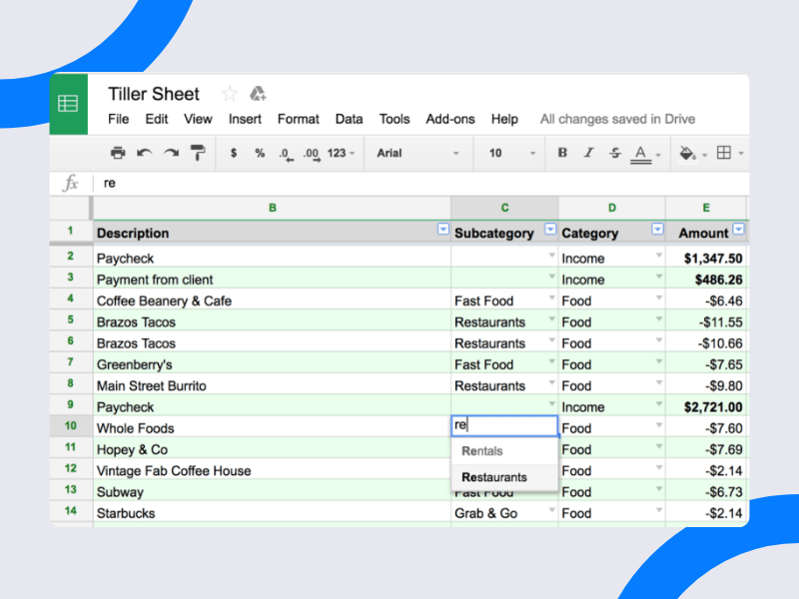
Task: Click the add to Drive icon
Action: 258,94
